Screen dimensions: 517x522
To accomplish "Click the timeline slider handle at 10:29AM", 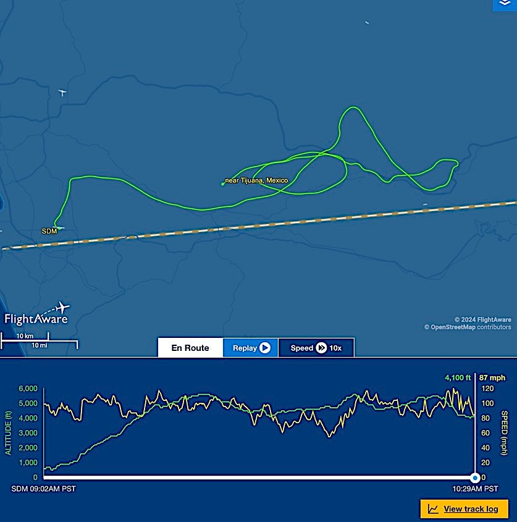I will (x=475, y=478).
